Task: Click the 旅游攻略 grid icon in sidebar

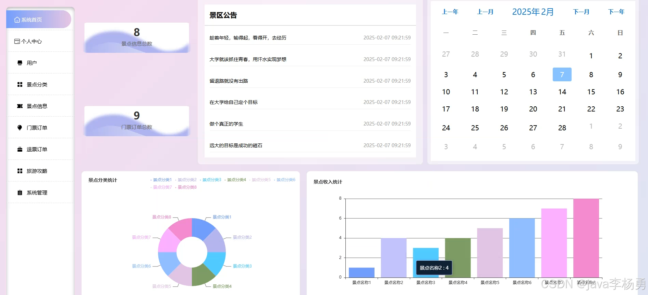Action: coord(20,171)
